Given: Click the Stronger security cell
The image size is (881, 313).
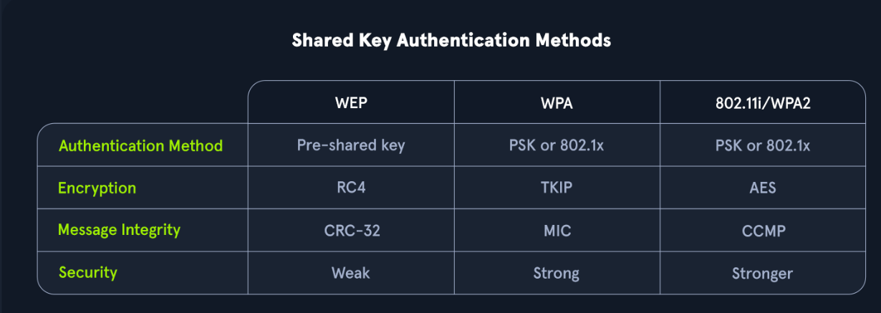Looking at the screenshot, I should point(762,274).
